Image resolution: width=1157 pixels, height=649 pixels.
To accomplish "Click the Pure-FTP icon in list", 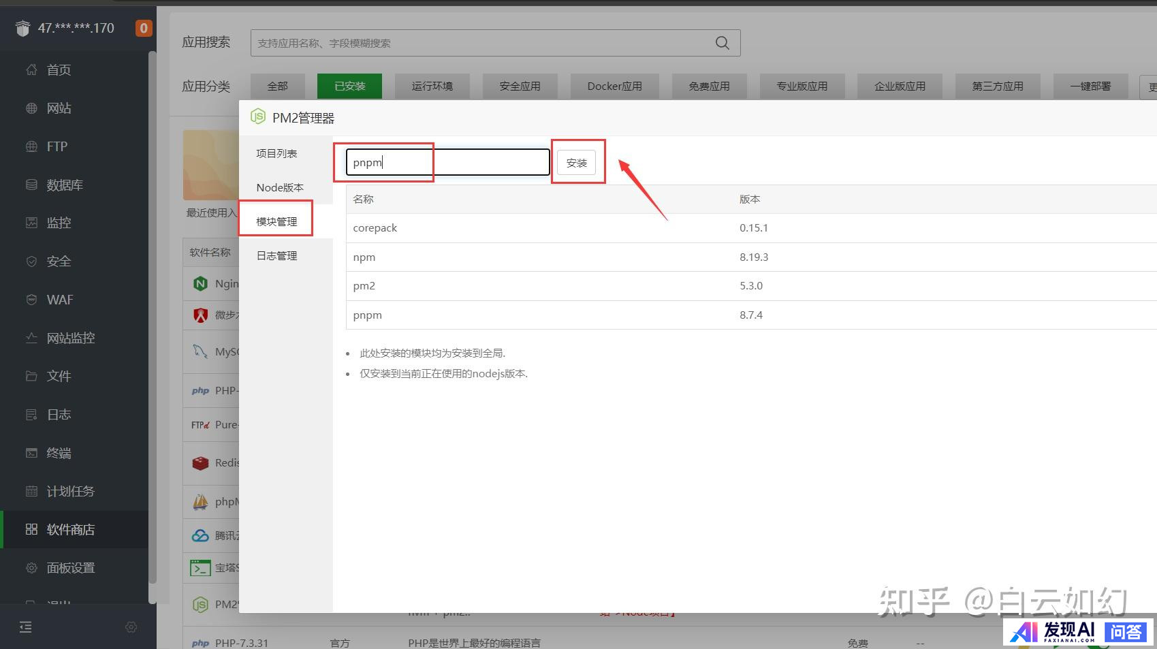I will point(200,425).
